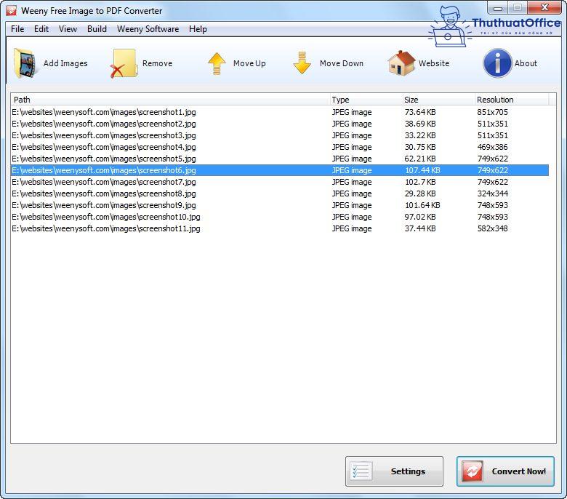Click the Add Images label
Screen dimensions: 567x499
click(65, 63)
